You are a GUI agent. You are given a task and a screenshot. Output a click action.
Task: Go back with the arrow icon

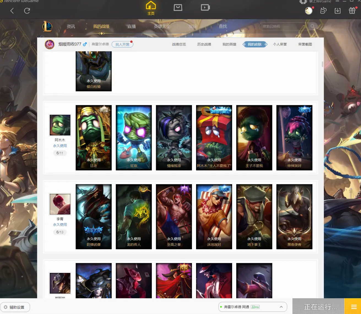12,11
